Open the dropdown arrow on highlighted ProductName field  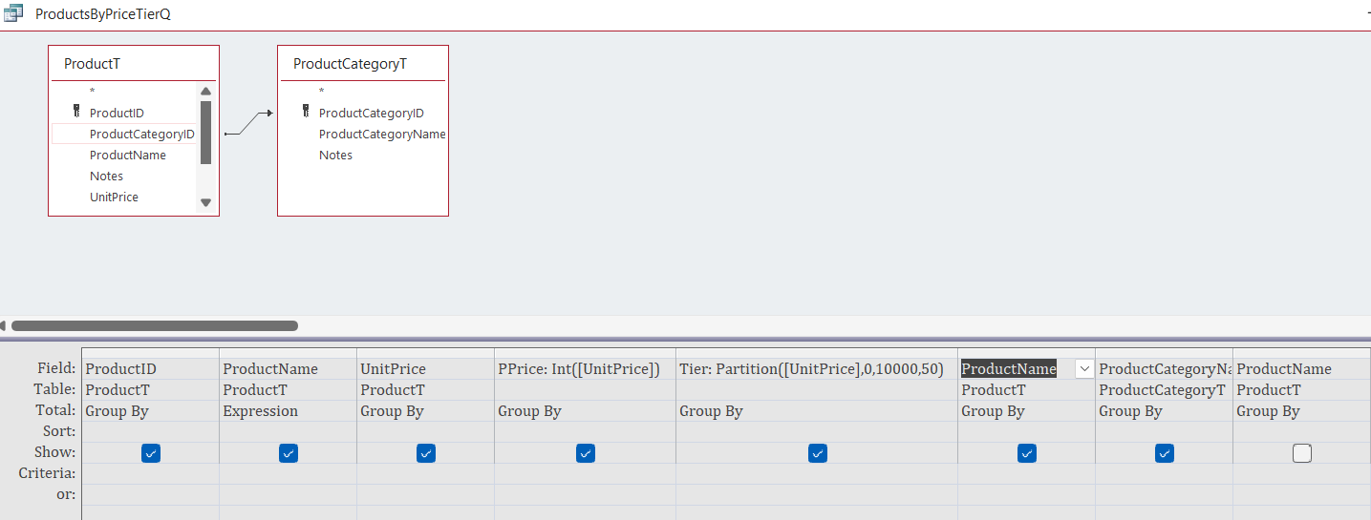tap(1084, 369)
